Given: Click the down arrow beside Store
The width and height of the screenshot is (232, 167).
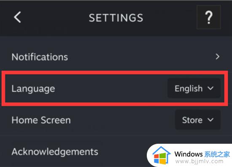Looking at the screenshot, I should tap(210, 120).
